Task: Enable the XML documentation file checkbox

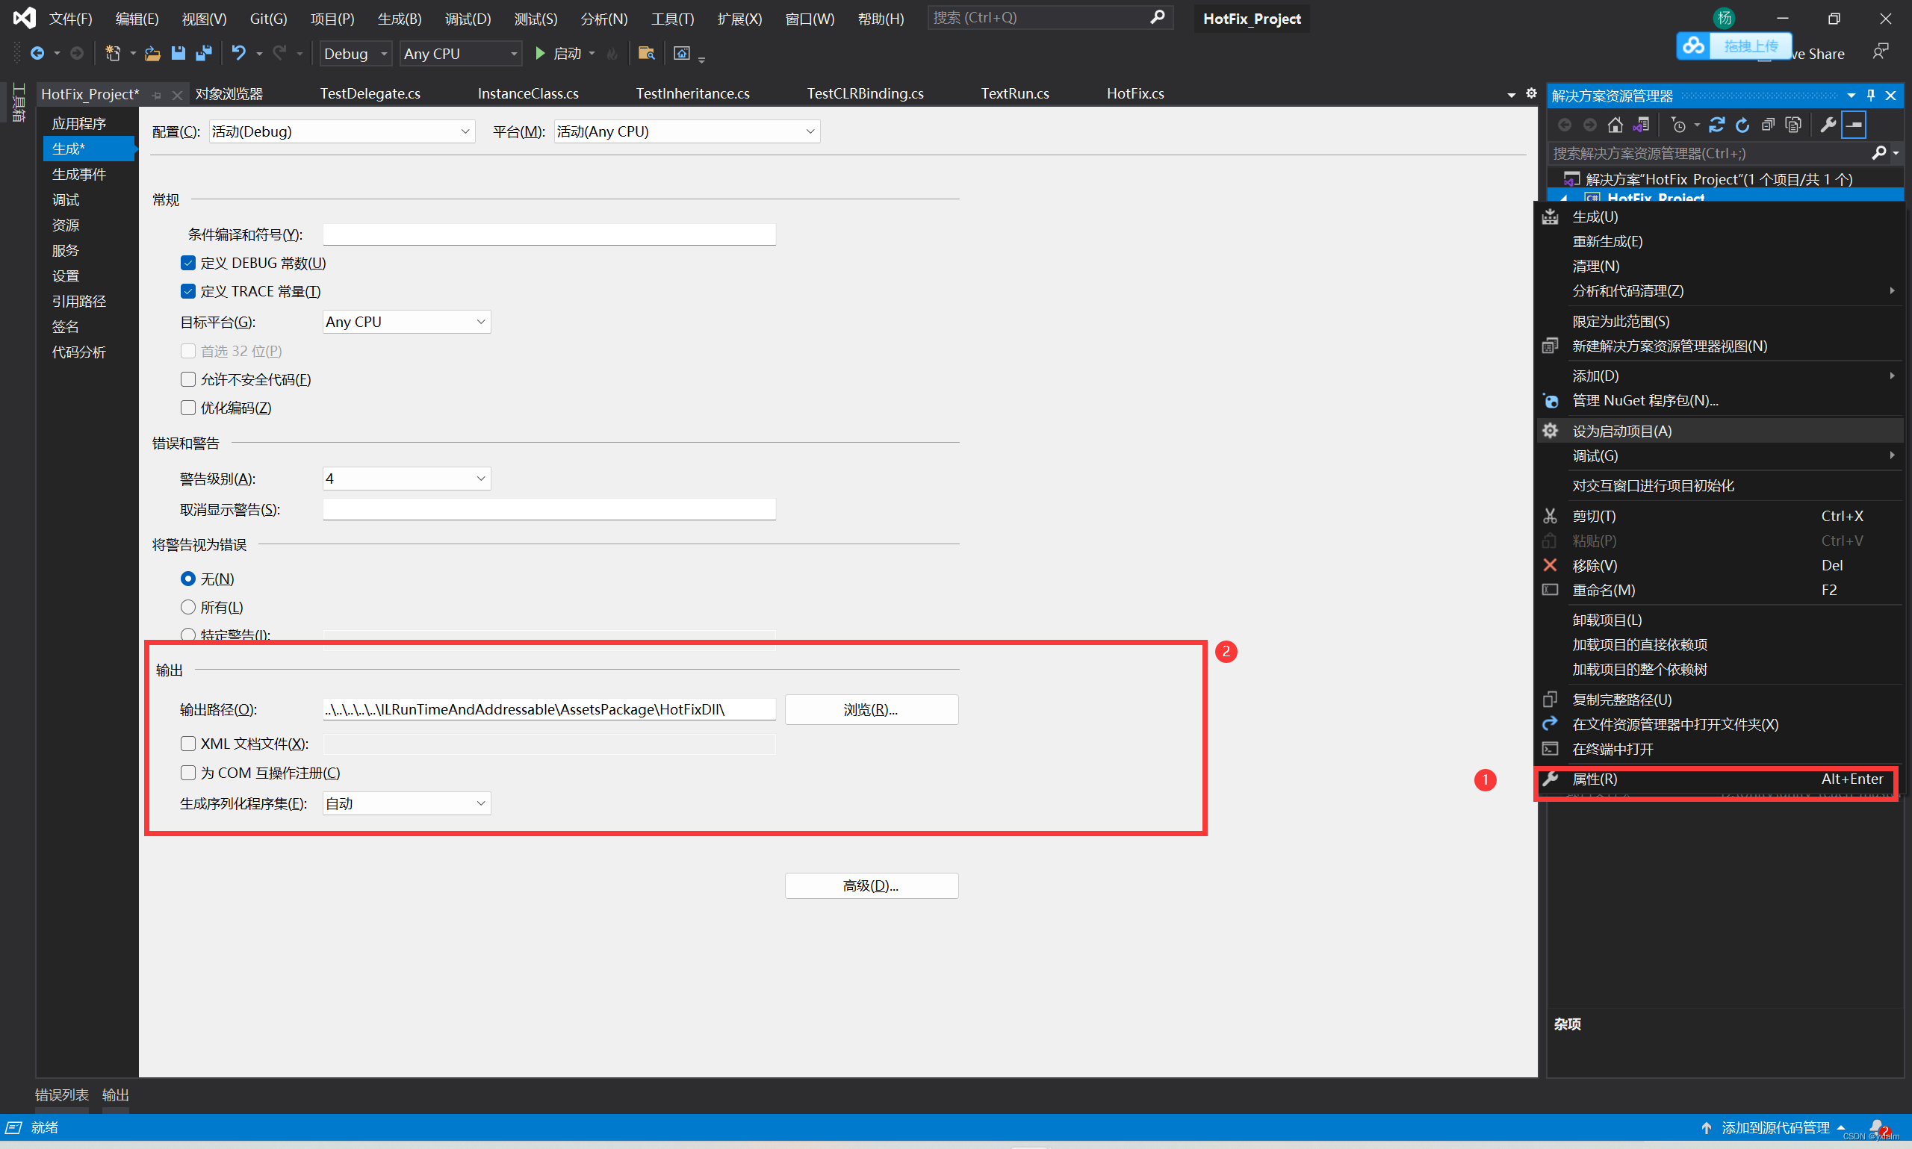Action: [x=188, y=744]
